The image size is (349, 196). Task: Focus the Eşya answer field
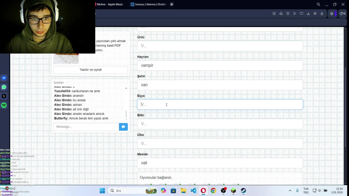point(220,105)
